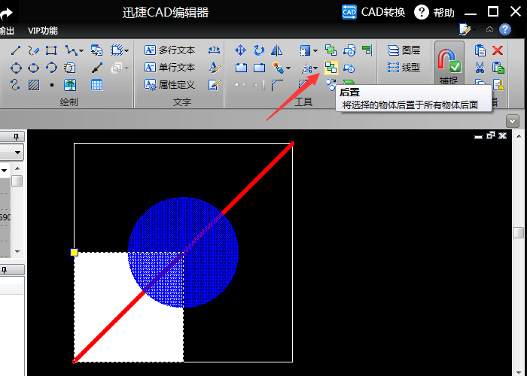Insert an image with palm tree icon
527x376 pixels.
70,85
